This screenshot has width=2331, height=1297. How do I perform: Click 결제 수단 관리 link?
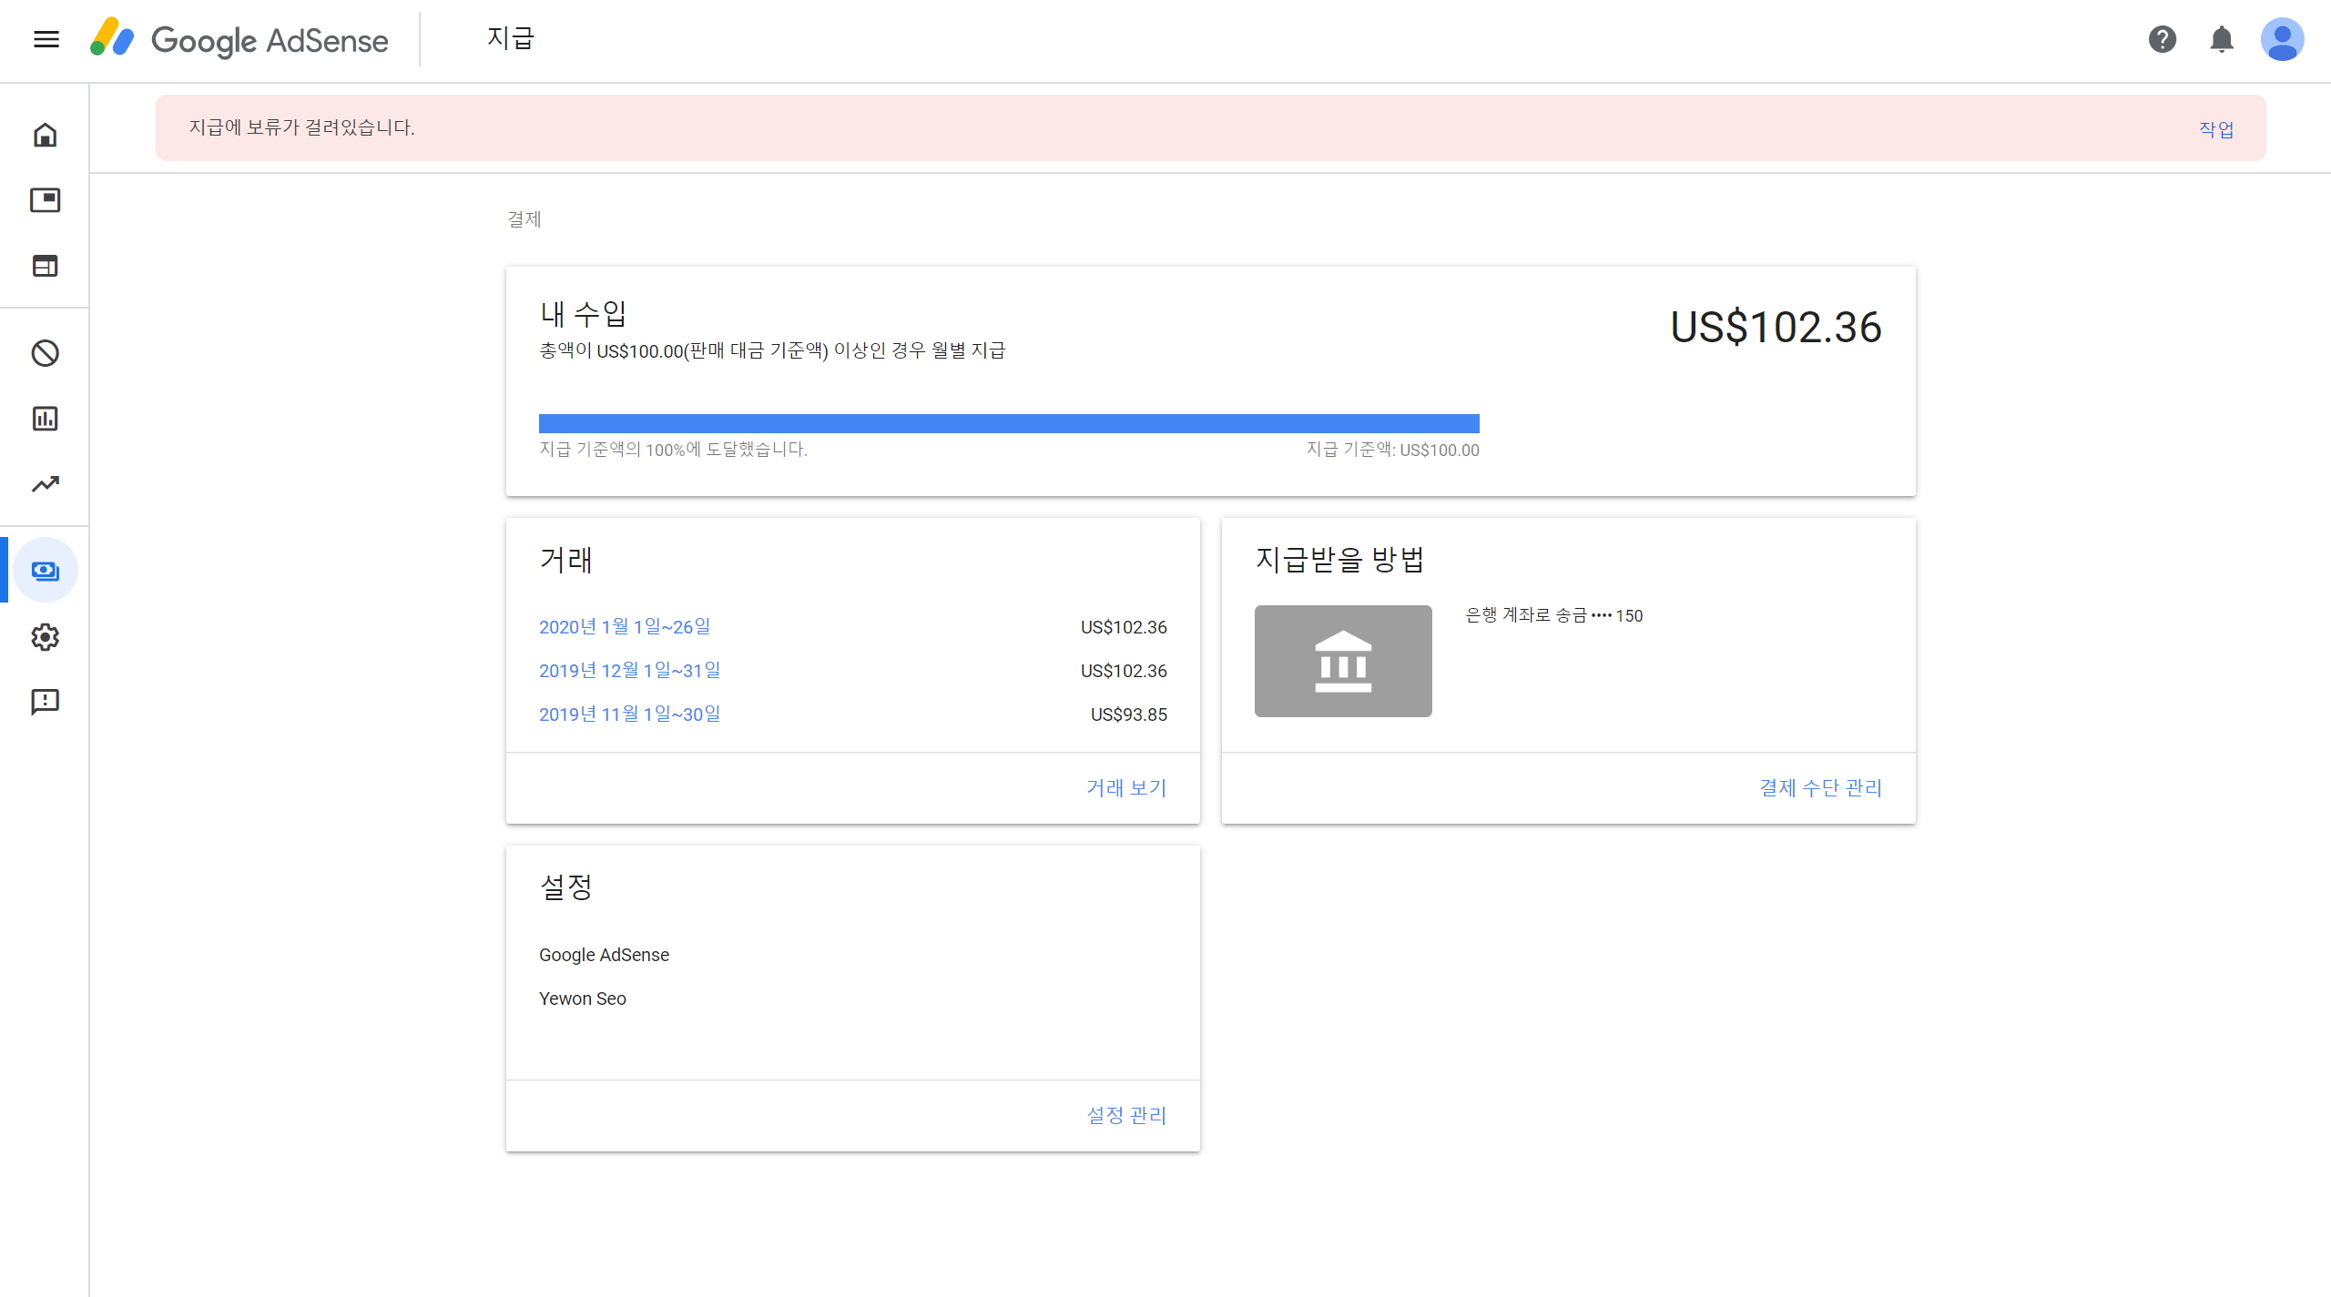click(x=1819, y=787)
